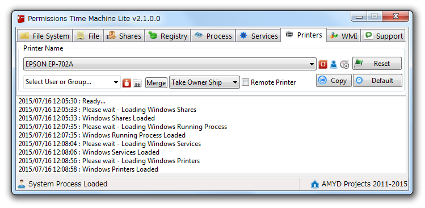Viewport: 425px width, 208px height.
Task: Click the app icon in title bar
Action: click(x=21, y=19)
